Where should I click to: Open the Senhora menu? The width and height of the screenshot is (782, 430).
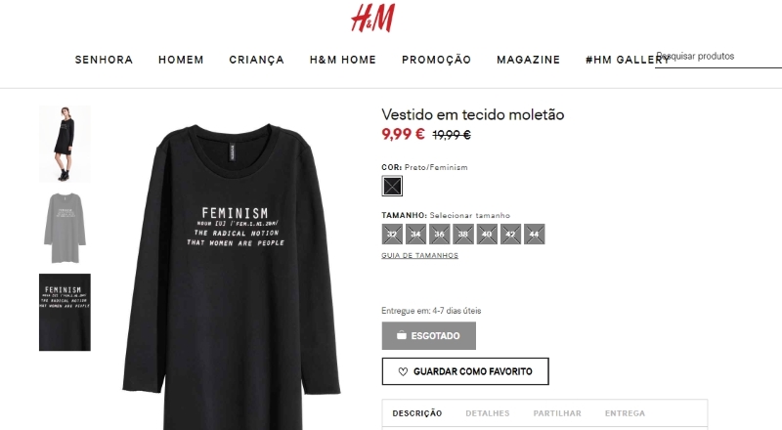(104, 60)
